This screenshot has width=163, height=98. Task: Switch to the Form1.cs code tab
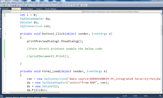[39, 9]
